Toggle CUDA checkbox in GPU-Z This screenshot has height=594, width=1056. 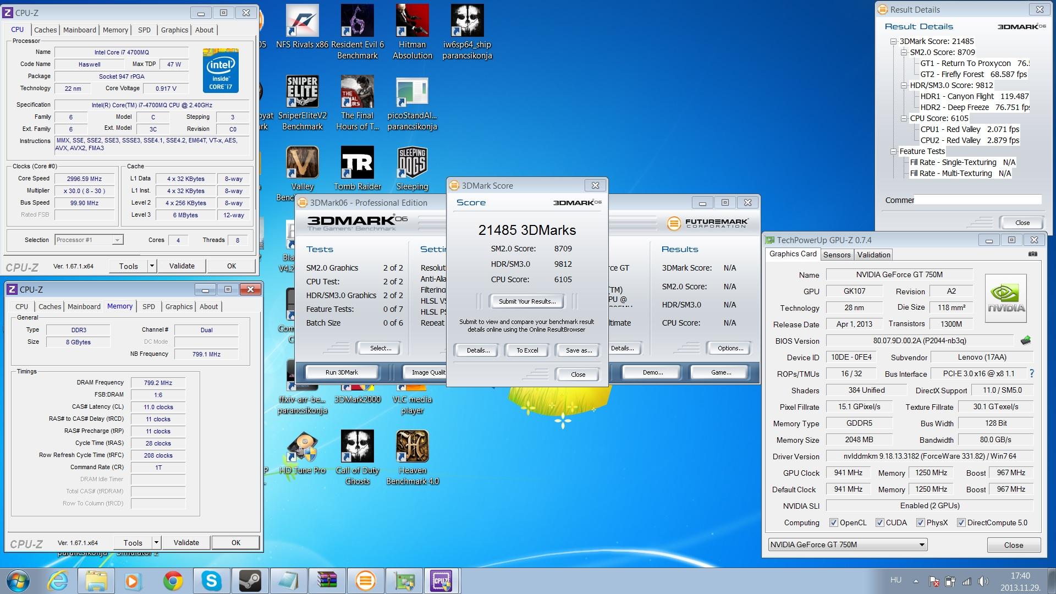click(880, 522)
